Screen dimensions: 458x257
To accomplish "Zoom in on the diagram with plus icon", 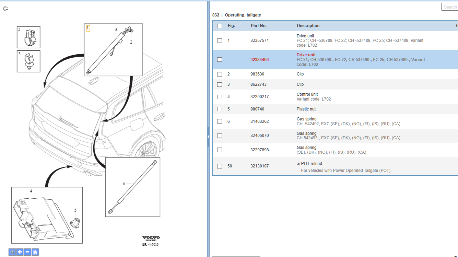I will coord(20,252).
